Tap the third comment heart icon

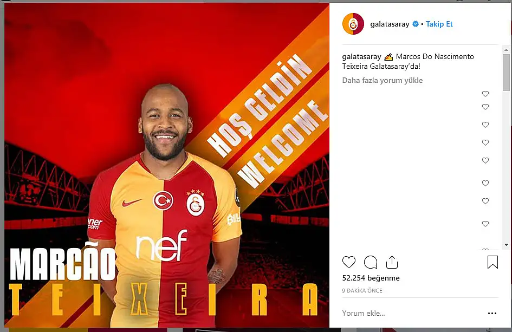click(x=485, y=125)
